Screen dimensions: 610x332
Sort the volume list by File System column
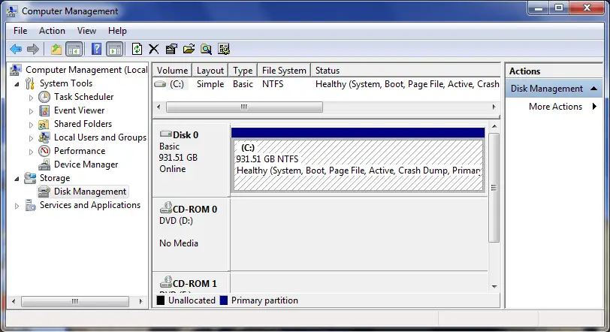click(283, 71)
